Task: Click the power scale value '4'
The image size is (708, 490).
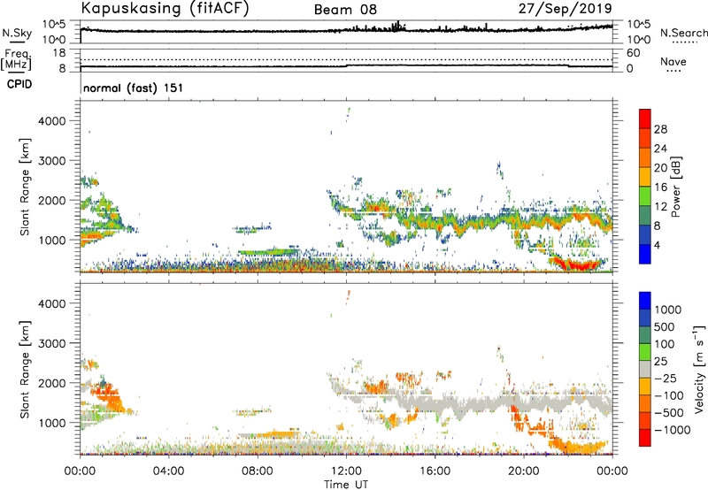Action: pyautogui.click(x=658, y=245)
